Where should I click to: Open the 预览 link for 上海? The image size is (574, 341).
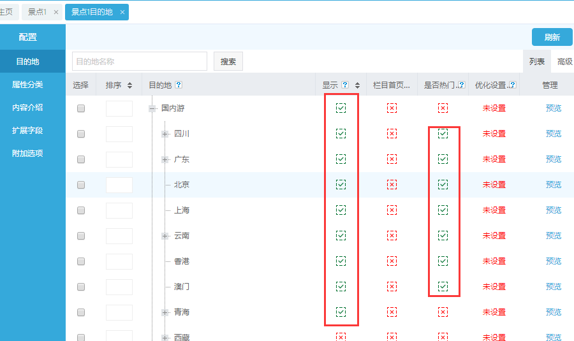pos(553,210)
